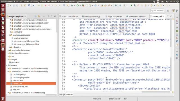The width and height of the screenshot is (180, 101).
Task: Expand the JavaScript Resources node
Action: coord(8,50)
